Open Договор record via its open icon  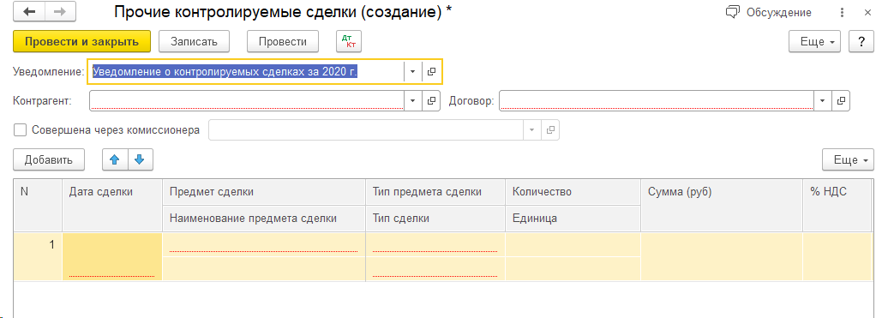pos(841,101)
